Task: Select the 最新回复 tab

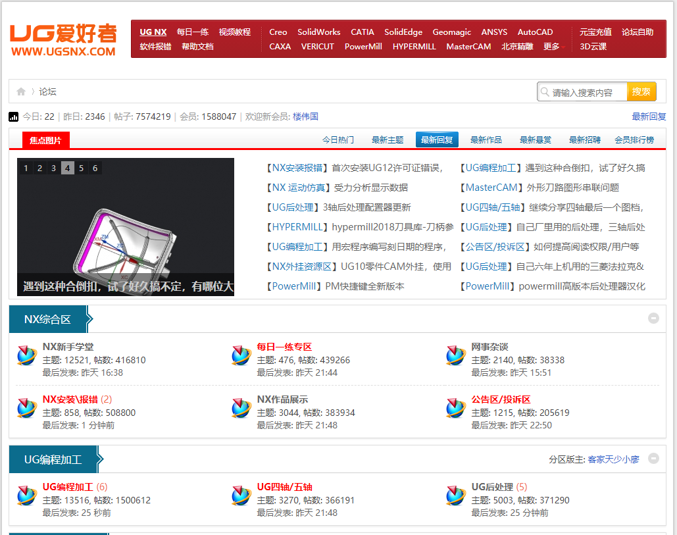Action: pos(437,140)
